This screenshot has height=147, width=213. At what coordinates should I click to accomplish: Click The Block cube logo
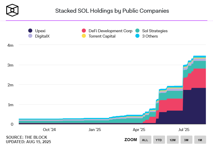tap(12, 10)
